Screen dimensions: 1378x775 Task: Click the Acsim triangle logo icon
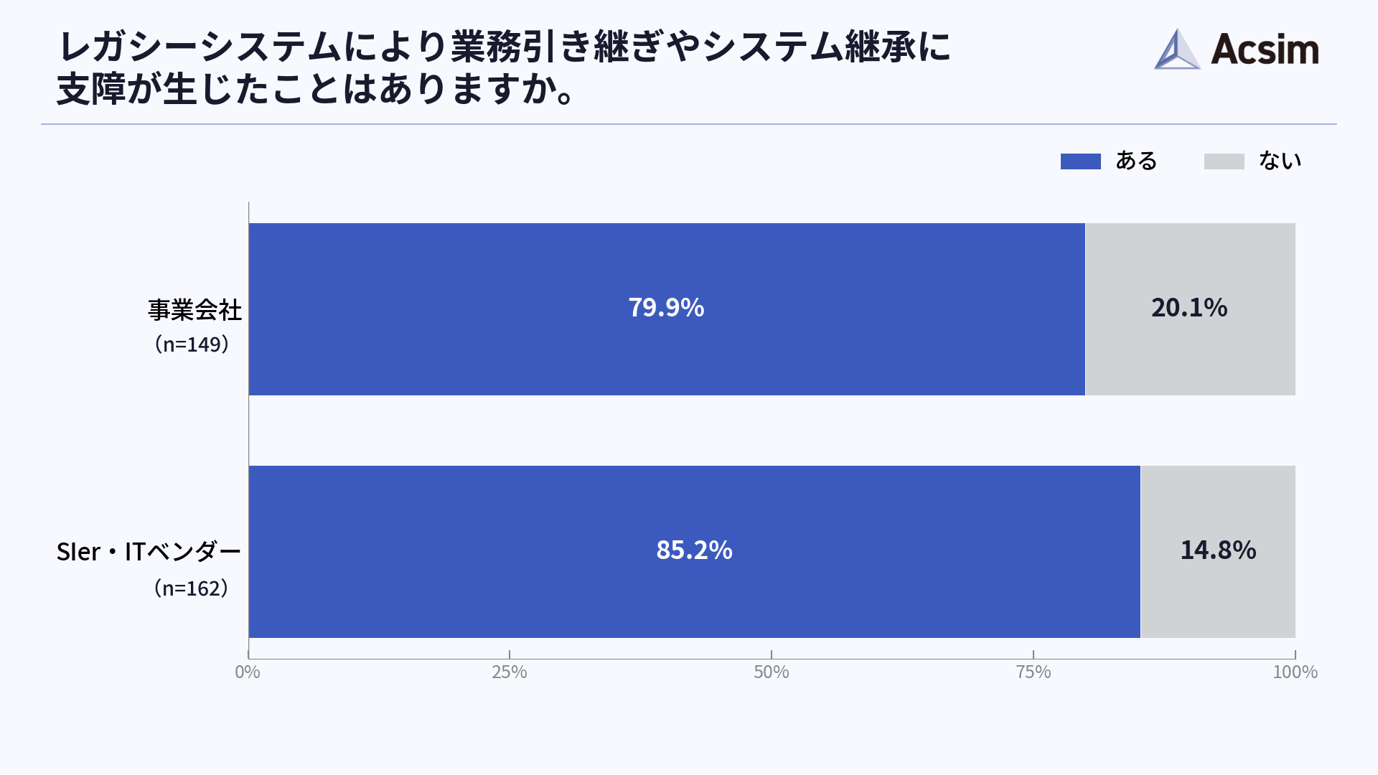1176,50
